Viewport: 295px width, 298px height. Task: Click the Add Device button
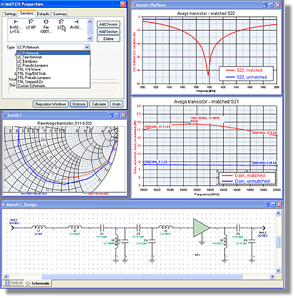108,24
